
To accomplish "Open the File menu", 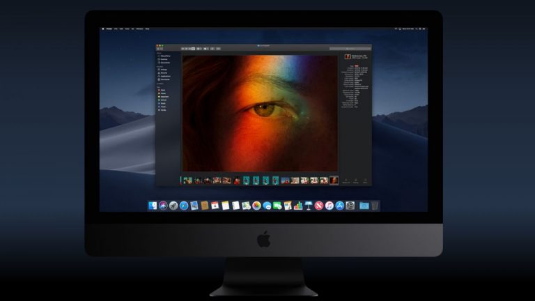I will pyautogui.click(x=116, y=29).
